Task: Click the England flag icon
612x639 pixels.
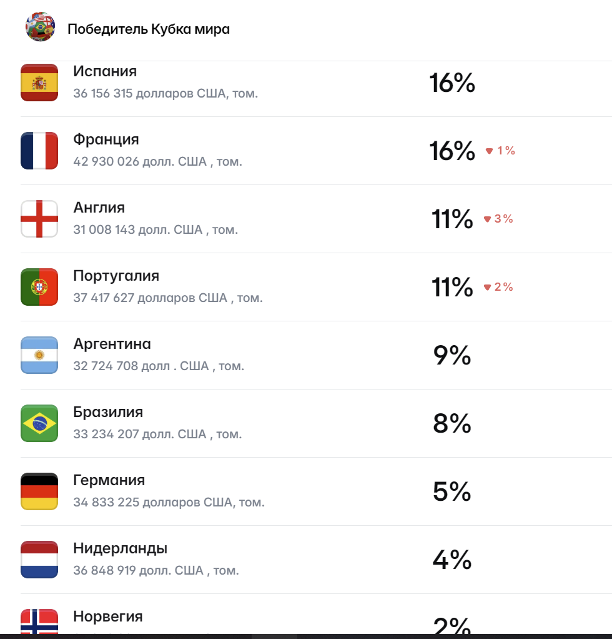Action: pos(39,218)
